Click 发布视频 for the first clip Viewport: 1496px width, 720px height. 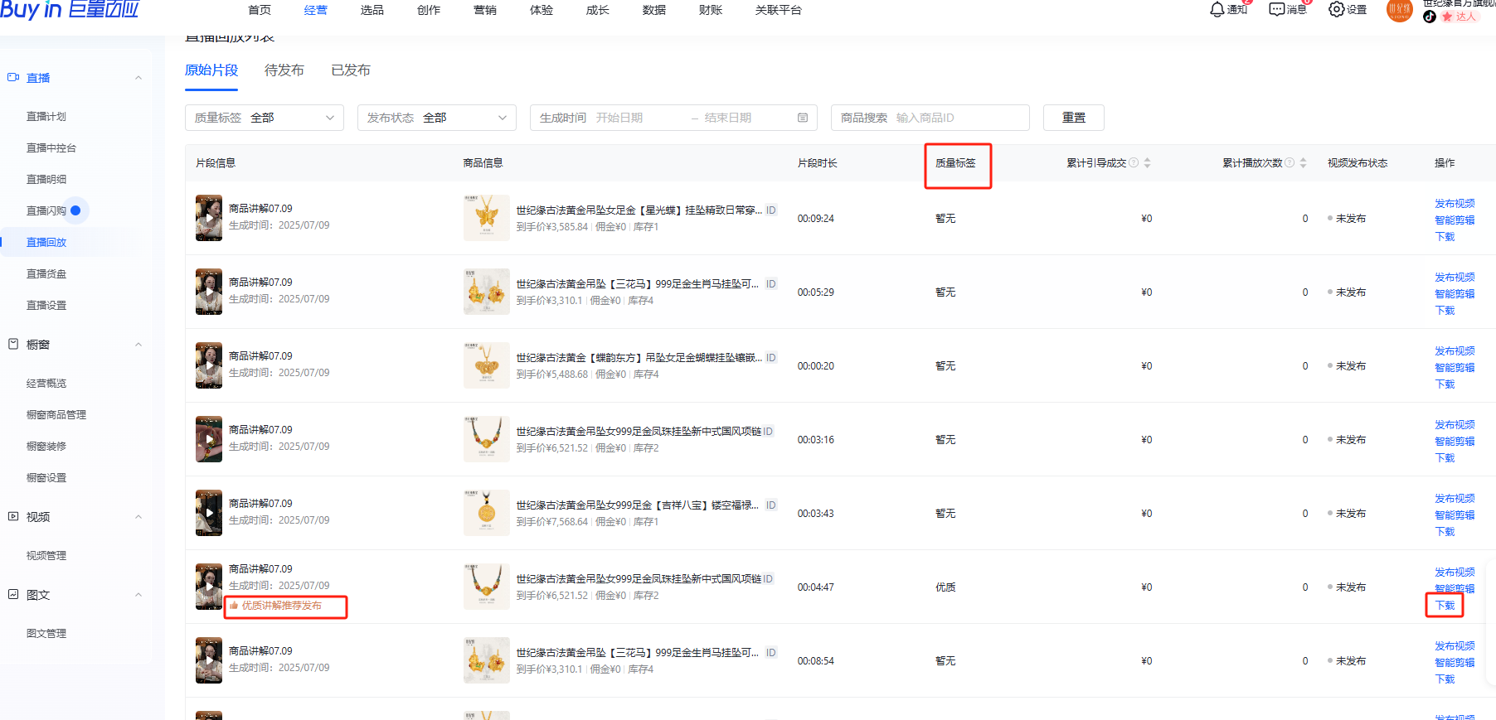[1454, 203]
